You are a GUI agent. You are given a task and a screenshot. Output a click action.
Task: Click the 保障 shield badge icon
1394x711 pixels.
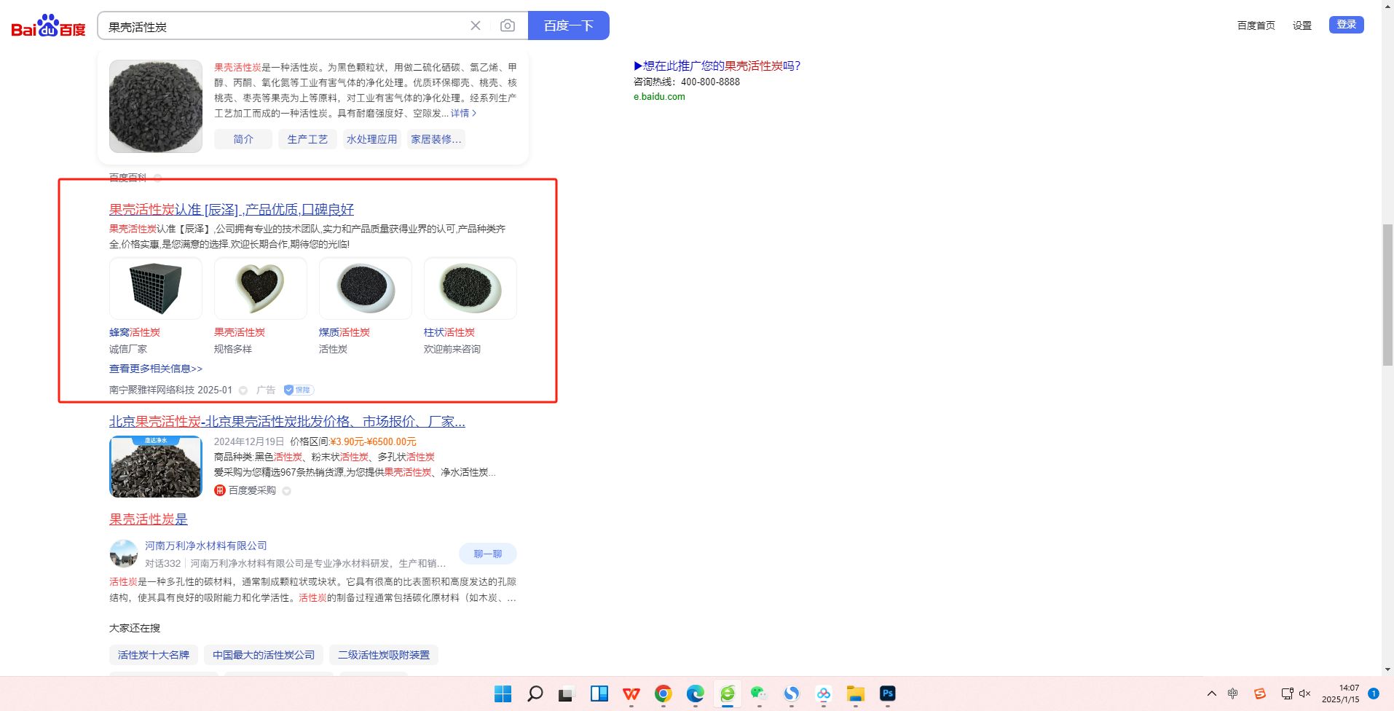pos(299,390)
